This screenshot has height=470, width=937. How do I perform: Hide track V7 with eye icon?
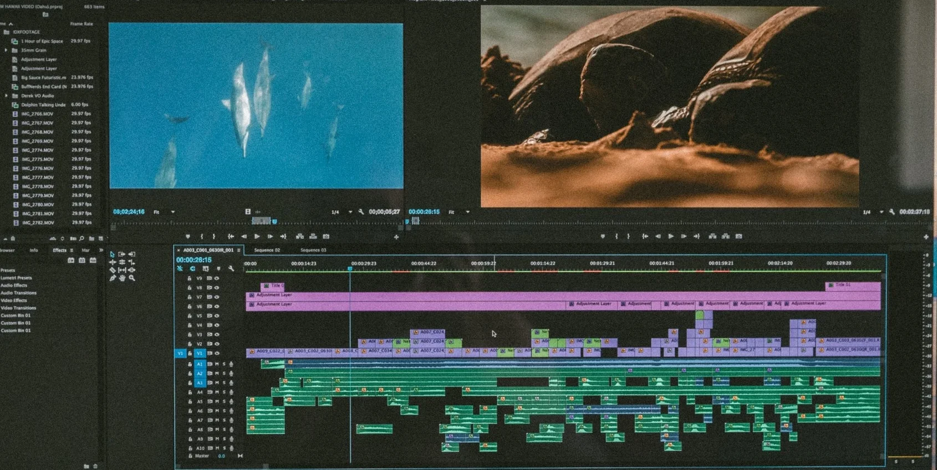[x=217, y=297]
